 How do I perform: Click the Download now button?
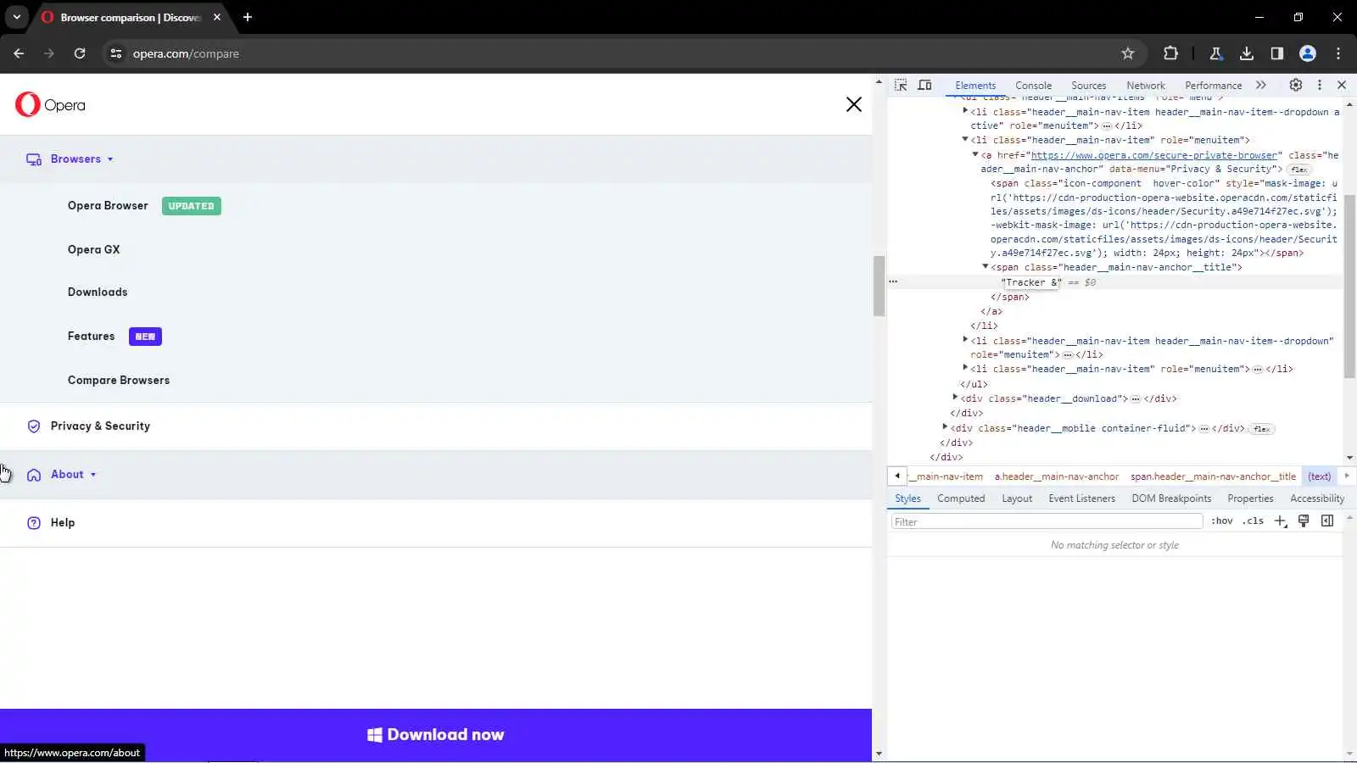tap(436, 735)
